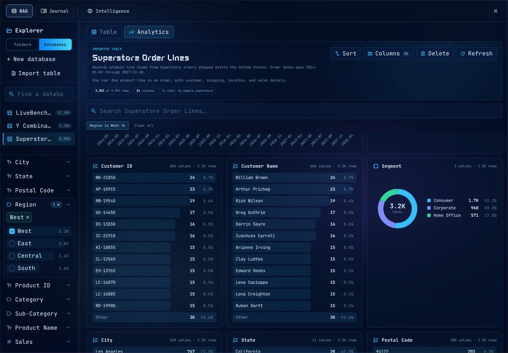Click the State card list icon

point(235,340)
